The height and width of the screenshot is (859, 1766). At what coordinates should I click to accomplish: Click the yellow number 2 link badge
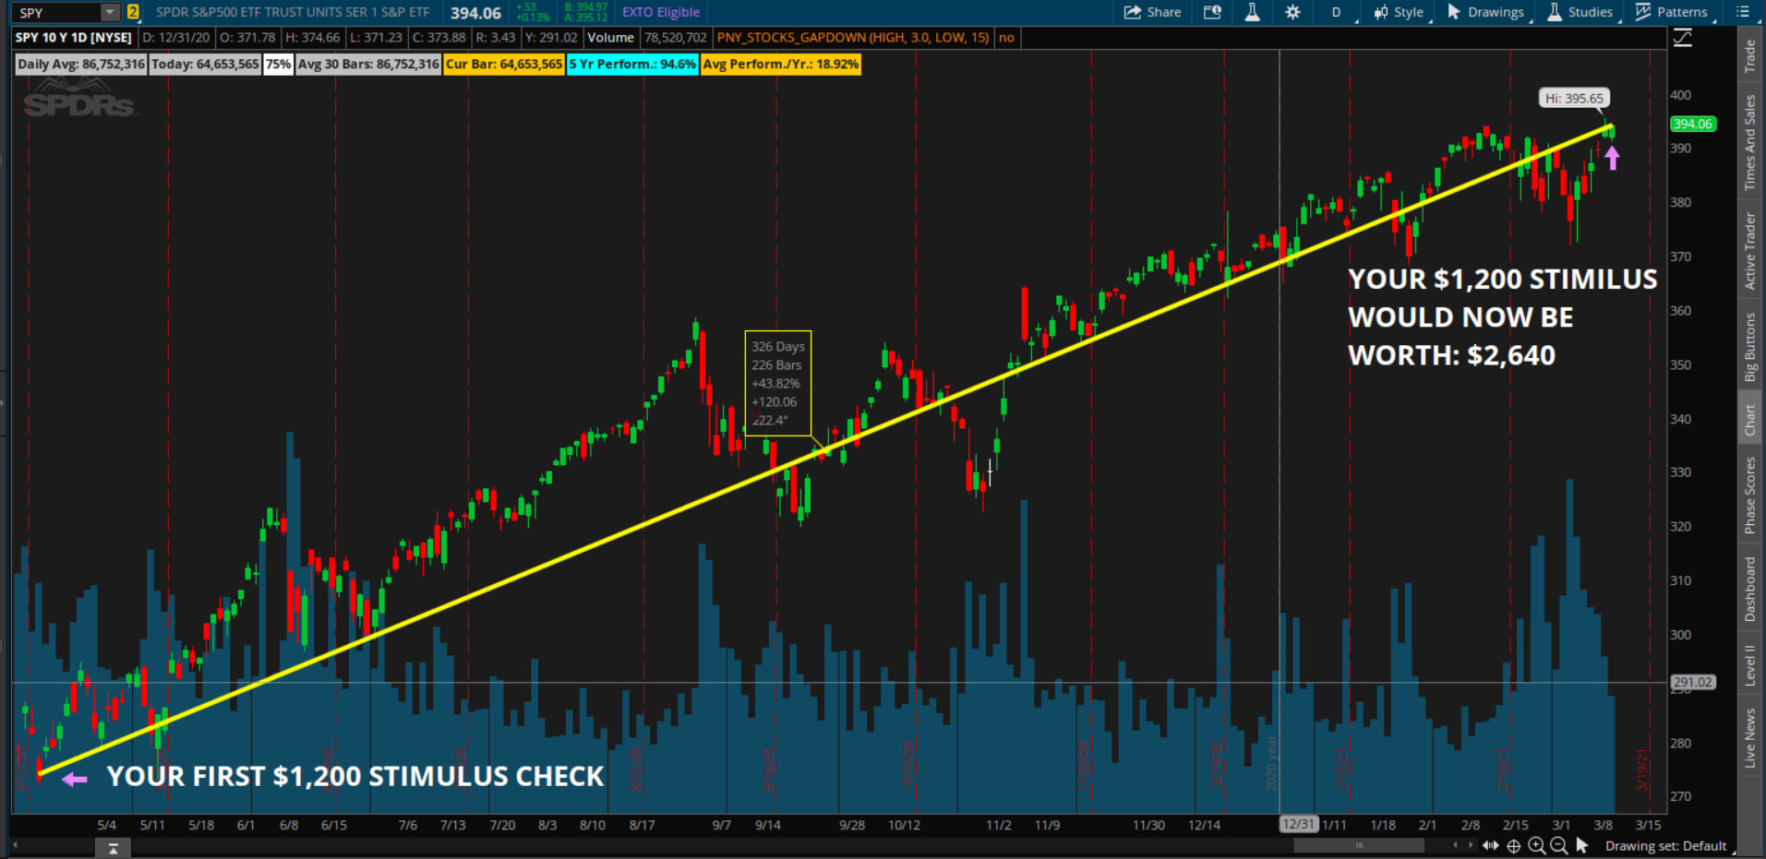[133, 12]
